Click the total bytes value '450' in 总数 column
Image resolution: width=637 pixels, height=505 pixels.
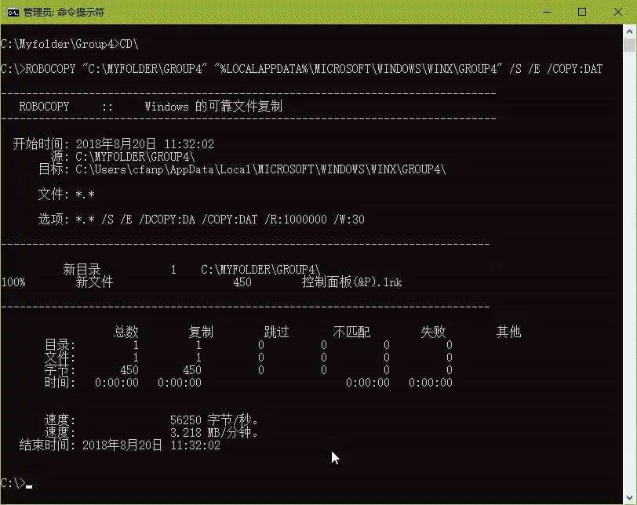coord(129,370)
